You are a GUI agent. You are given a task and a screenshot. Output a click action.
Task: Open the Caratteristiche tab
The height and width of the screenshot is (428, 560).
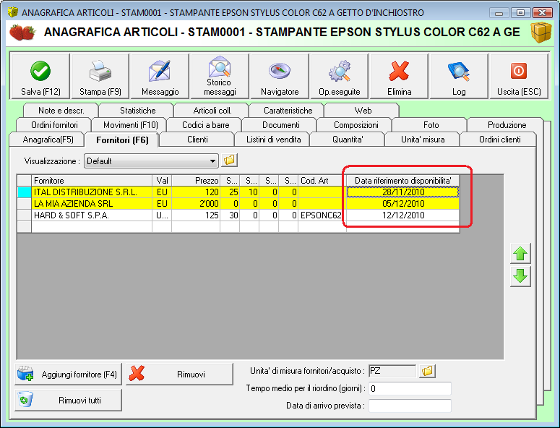click(x=288, y=111)
